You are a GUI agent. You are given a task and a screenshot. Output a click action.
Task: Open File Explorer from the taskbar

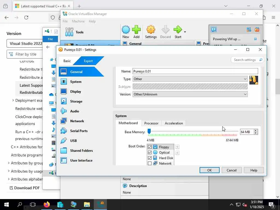point(87,205)
